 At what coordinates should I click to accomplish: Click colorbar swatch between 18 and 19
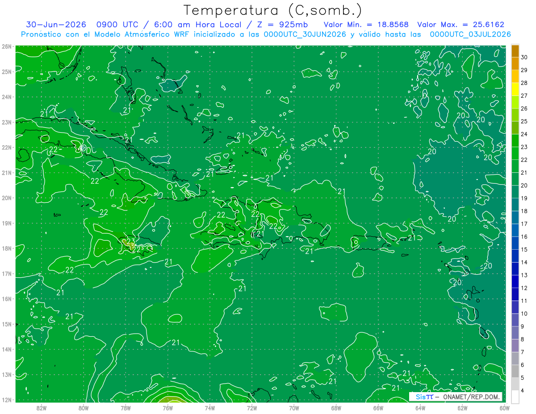pyautogui.click(x=515, y=205)
